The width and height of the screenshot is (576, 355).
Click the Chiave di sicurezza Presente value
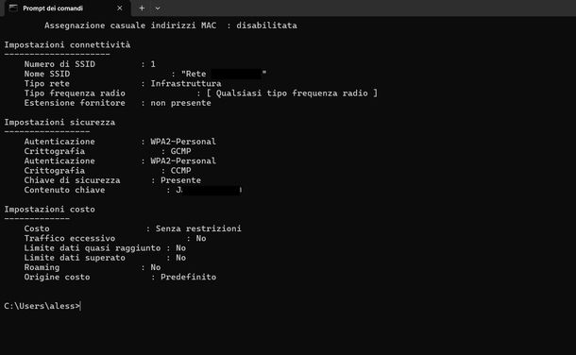tap(180, 180)
